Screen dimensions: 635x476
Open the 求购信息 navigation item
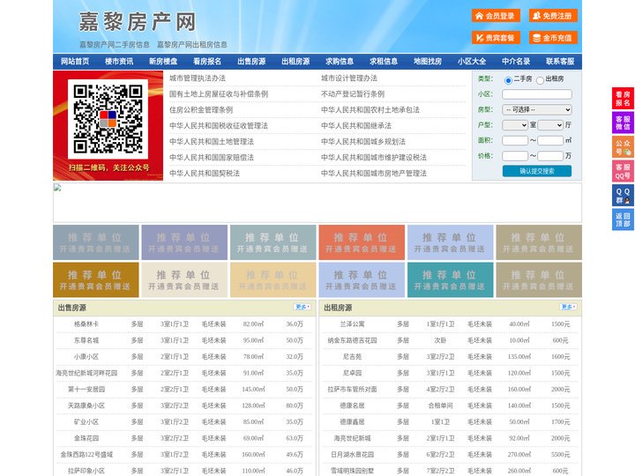[340, 62]
